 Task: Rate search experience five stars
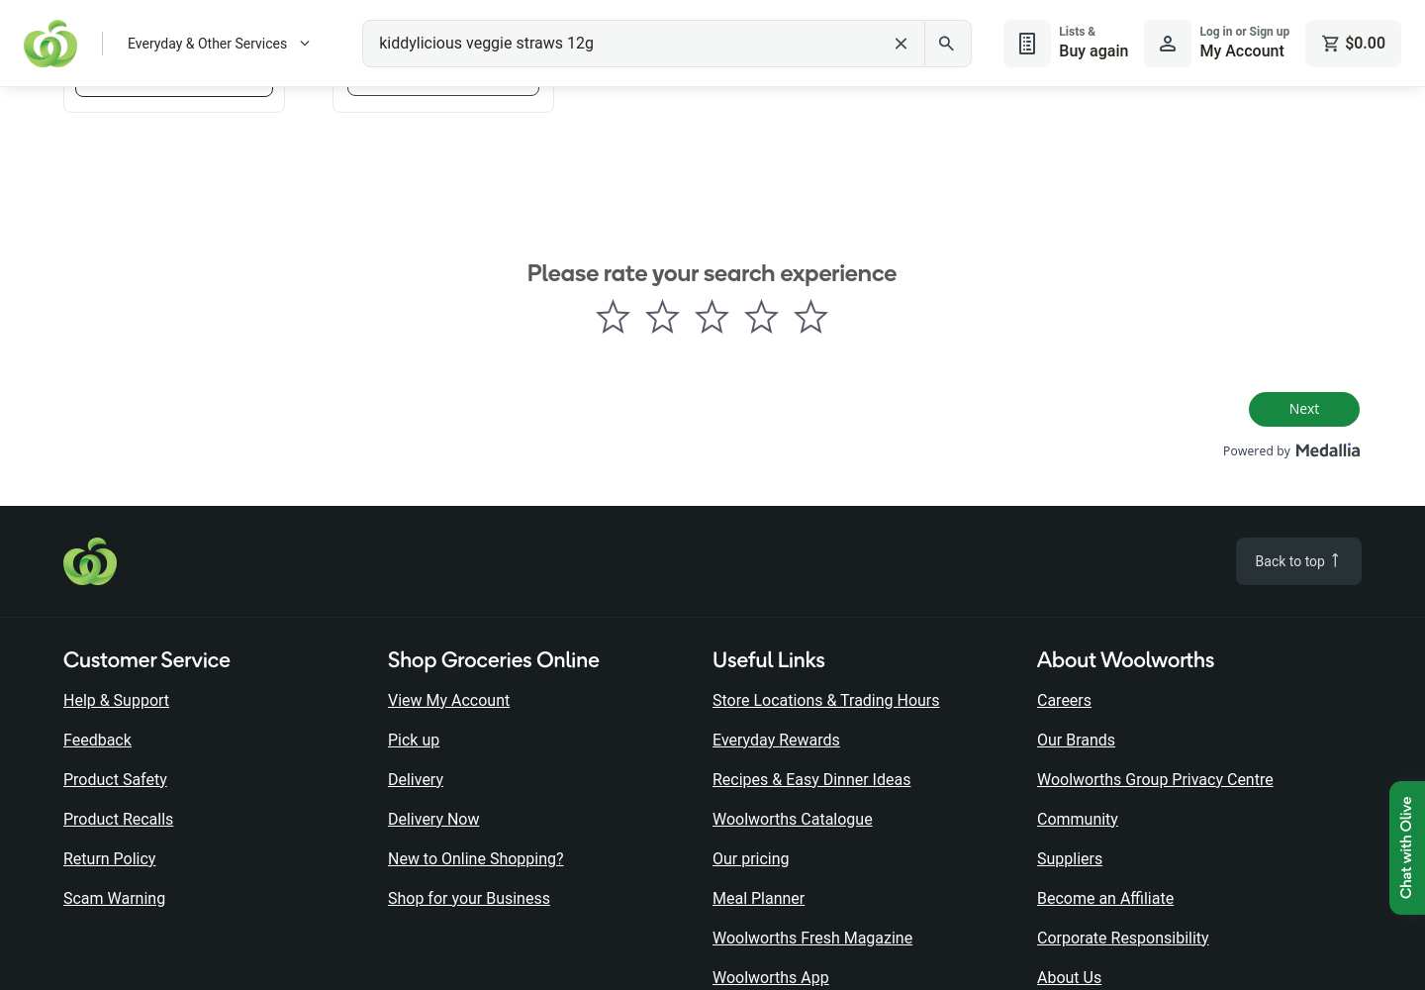810,317
